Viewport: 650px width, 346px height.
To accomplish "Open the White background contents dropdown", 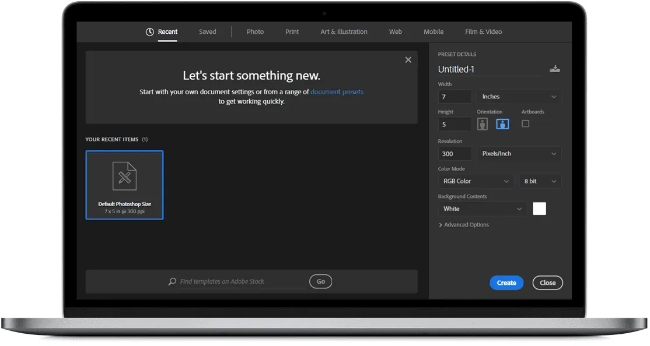I will click(x=482, y=209).
